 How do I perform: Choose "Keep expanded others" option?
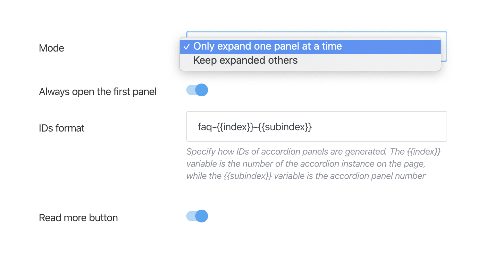click(245, 60)
